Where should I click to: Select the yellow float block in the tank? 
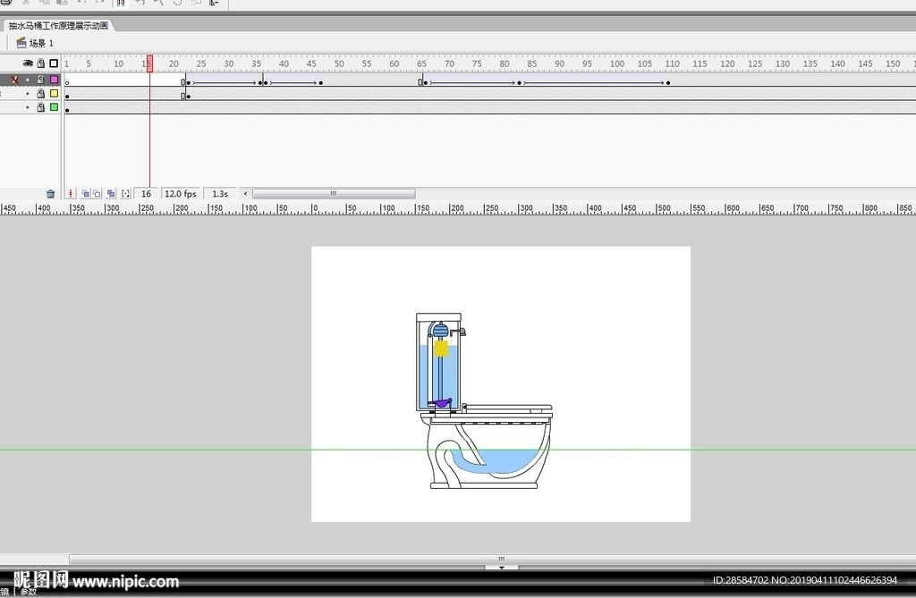(441, 350)
